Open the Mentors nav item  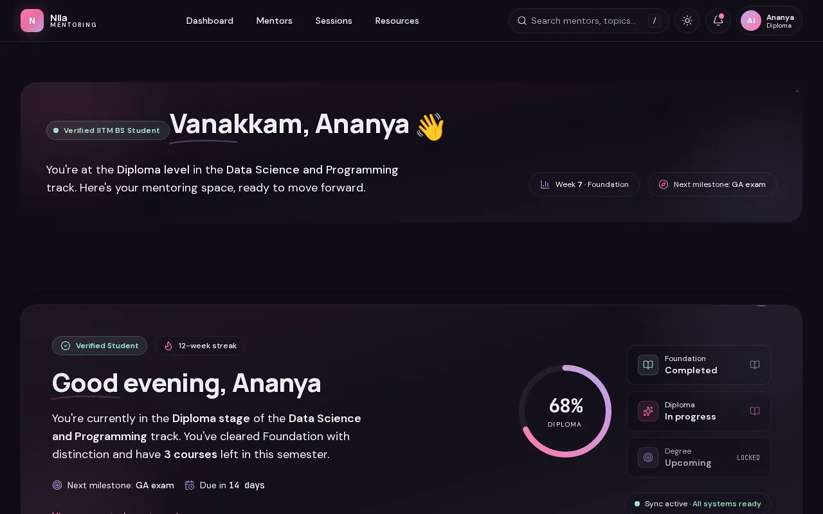pyautogui.click(x=274, y=21)
